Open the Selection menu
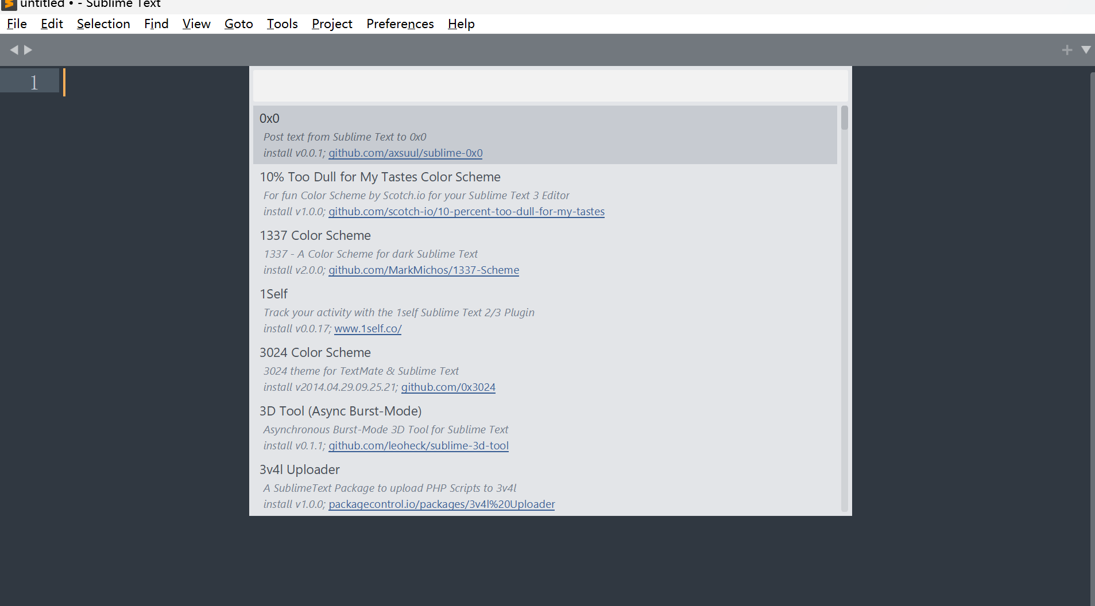The width and height of the screenshot is (1095, 606). pyautogui.click(x=103, y=24)
